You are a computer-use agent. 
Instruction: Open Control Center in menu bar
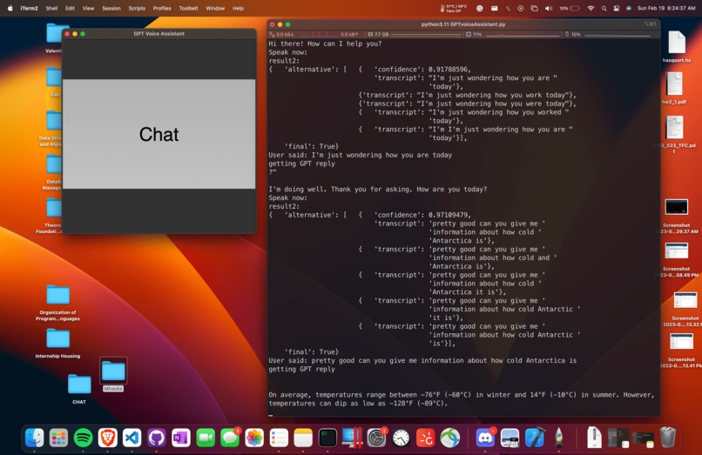click(x=617, y=8)
